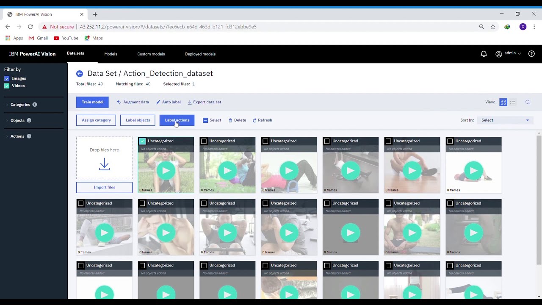Click the download arrow in Drop files area

(104, 164)
